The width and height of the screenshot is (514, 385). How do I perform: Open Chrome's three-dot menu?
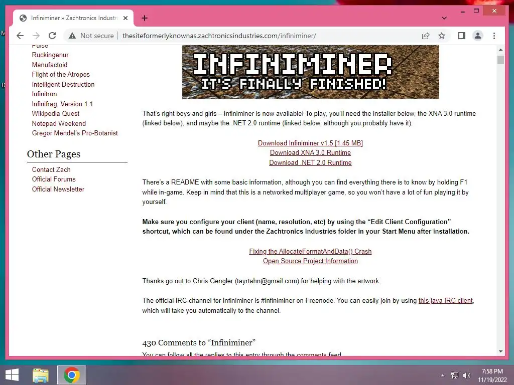tap(494, 36)
